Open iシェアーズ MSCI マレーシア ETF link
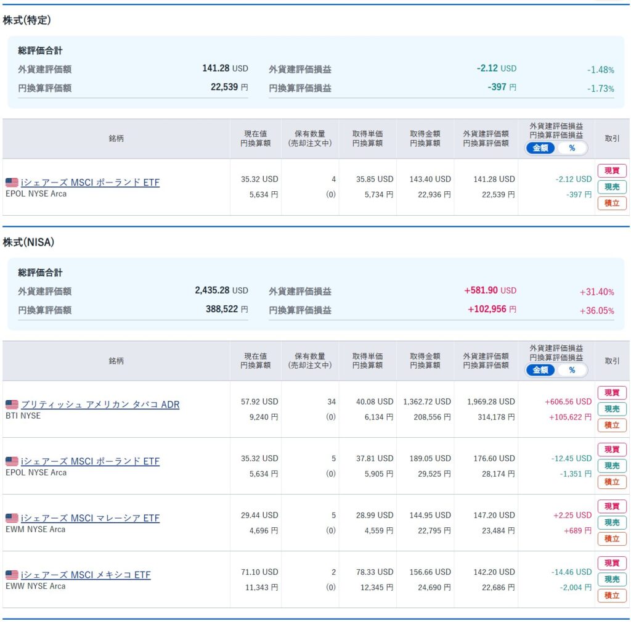This screenshot has height=629, width=631. (90, 518)
